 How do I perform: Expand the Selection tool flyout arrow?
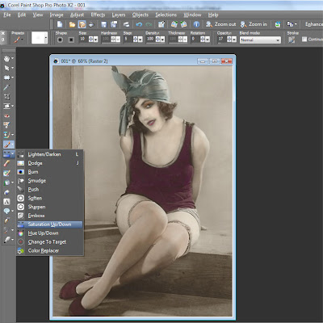tap(12, 78)
